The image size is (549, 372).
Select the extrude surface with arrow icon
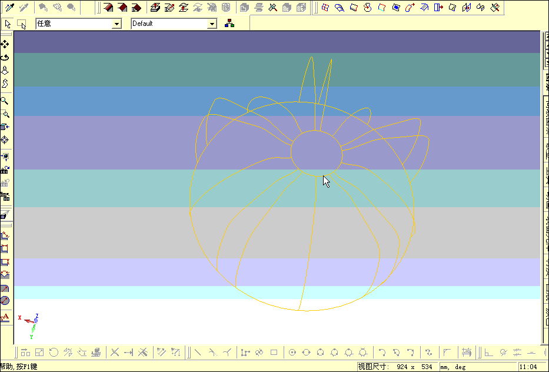point(438,7)
